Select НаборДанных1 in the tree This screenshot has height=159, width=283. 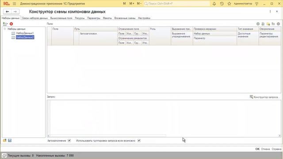25,33
